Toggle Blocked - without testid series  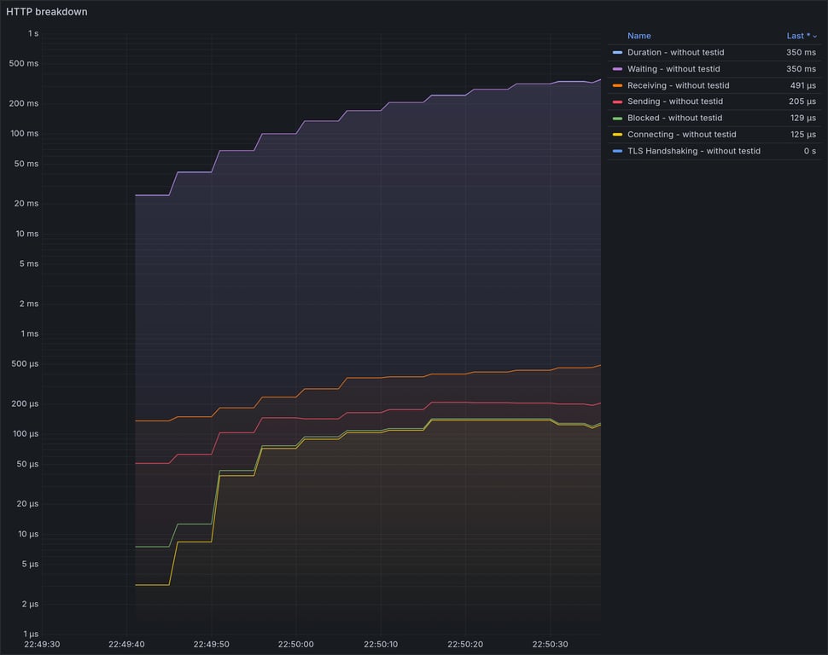(x=674, y=118)
